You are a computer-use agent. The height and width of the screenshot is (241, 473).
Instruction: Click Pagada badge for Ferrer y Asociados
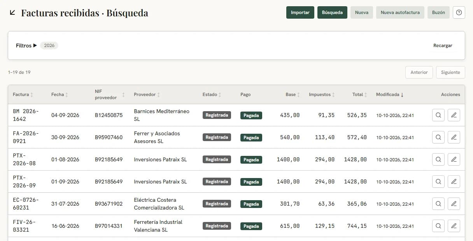251,138
